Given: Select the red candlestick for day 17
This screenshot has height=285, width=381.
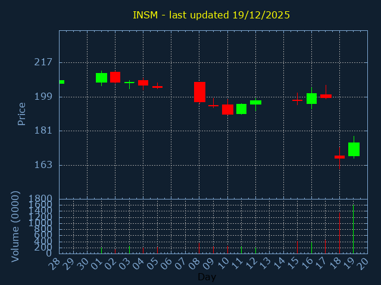Looking at the screenshot, I should click(326, 96).
